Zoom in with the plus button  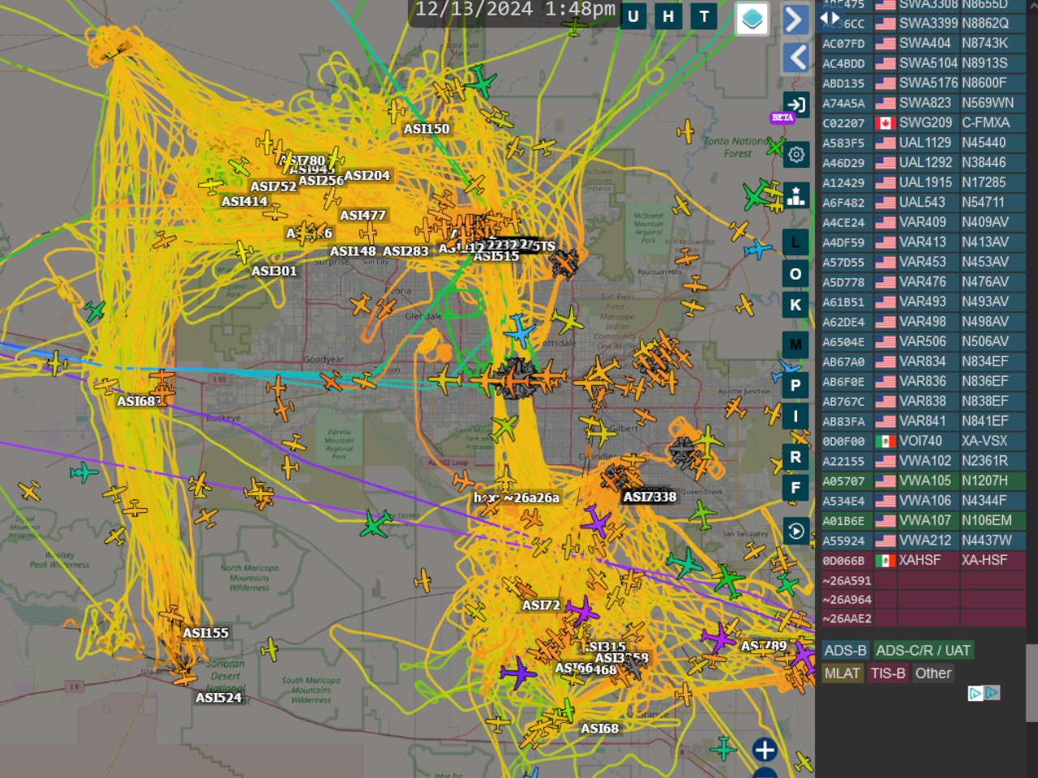[x=765, y=750]
